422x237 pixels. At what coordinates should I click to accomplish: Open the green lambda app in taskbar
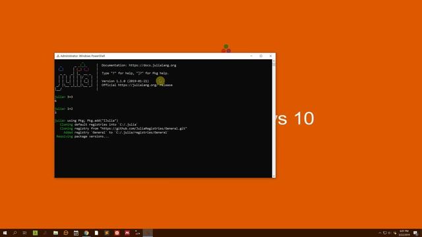pyautogui.click(x=35, y=233)
